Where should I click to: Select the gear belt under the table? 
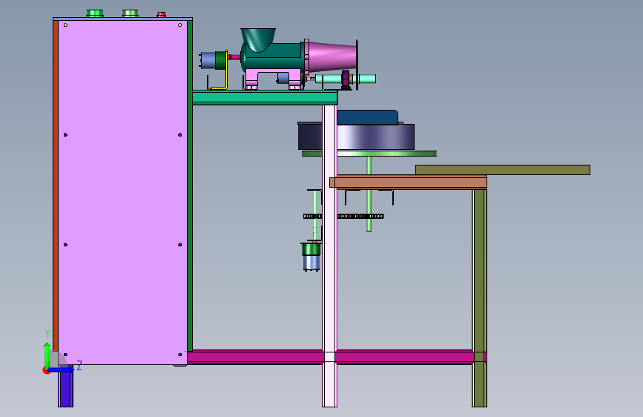click(343, 217)
